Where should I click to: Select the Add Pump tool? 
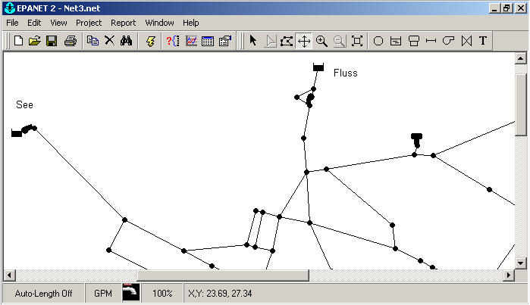pyautogui.click(x=449, y=41)
